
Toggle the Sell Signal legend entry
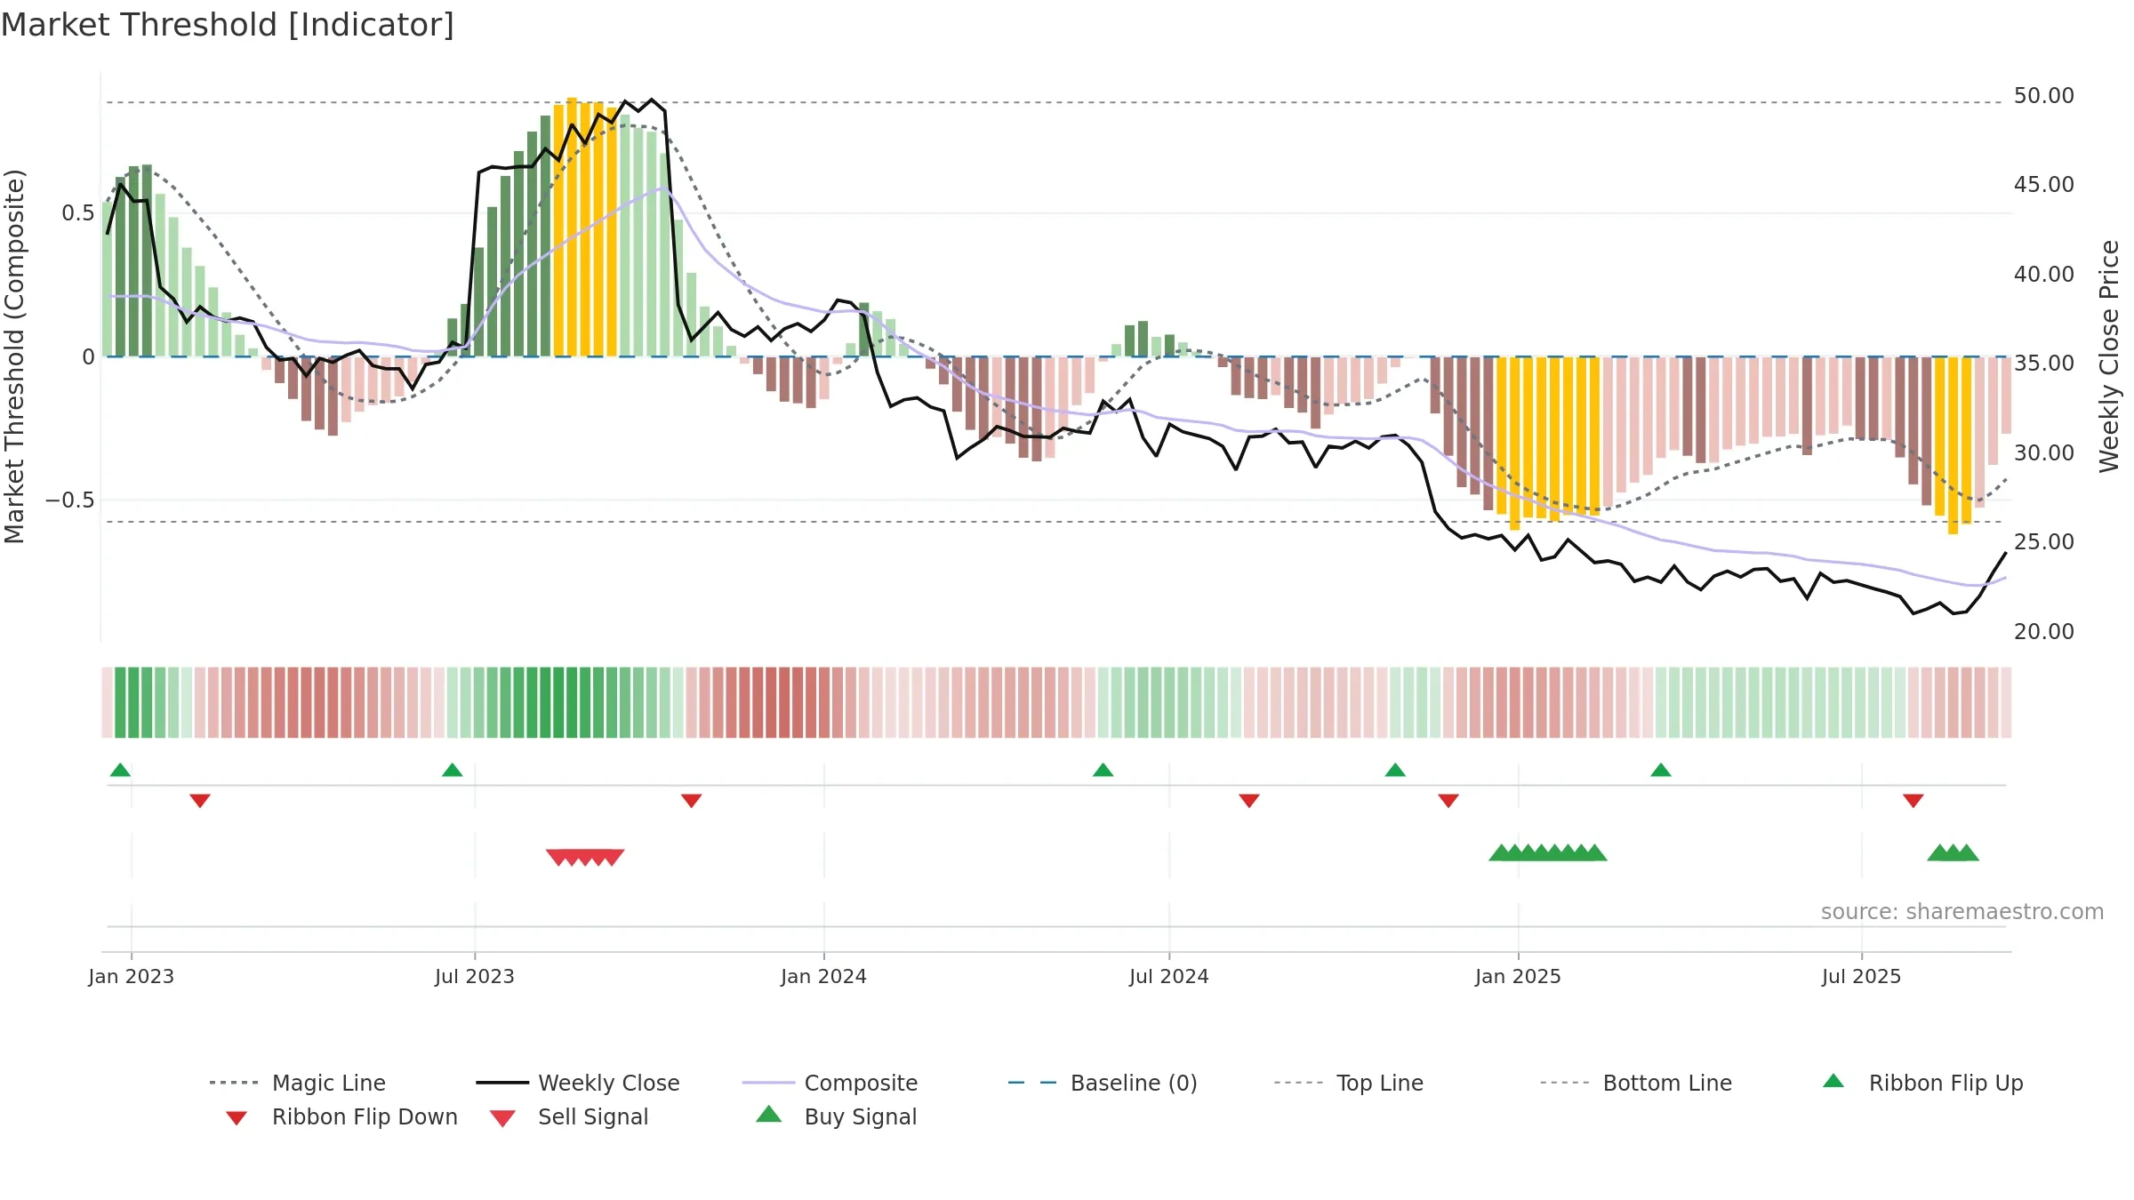pyautogui.click(x=569, y=1116)
